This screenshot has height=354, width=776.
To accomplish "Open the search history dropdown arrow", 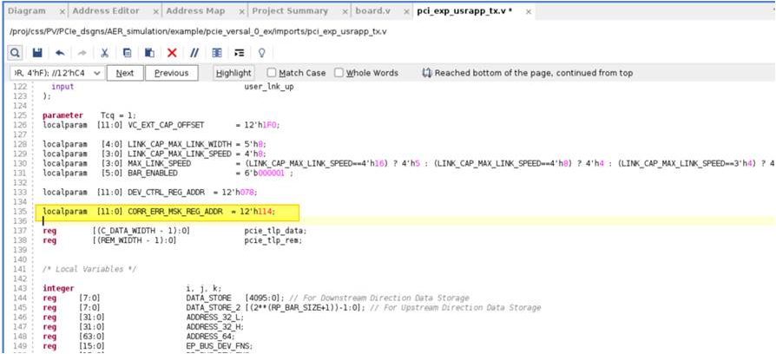I will [x=95, y=73].
